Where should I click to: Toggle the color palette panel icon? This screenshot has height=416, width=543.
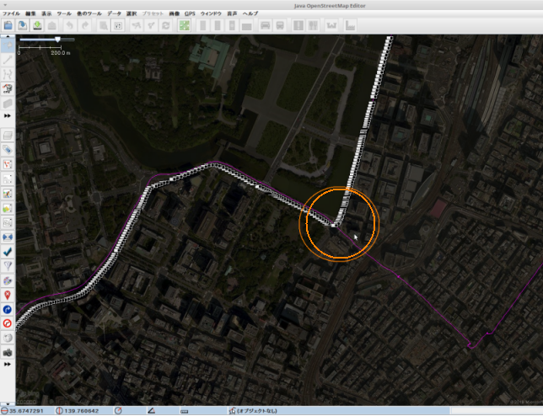click(8, 280)
